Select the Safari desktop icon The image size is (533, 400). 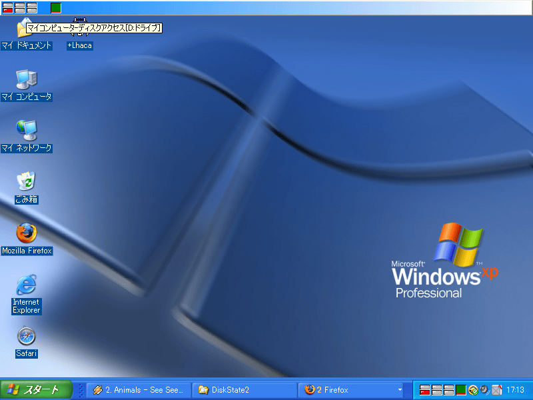point(26,342)
